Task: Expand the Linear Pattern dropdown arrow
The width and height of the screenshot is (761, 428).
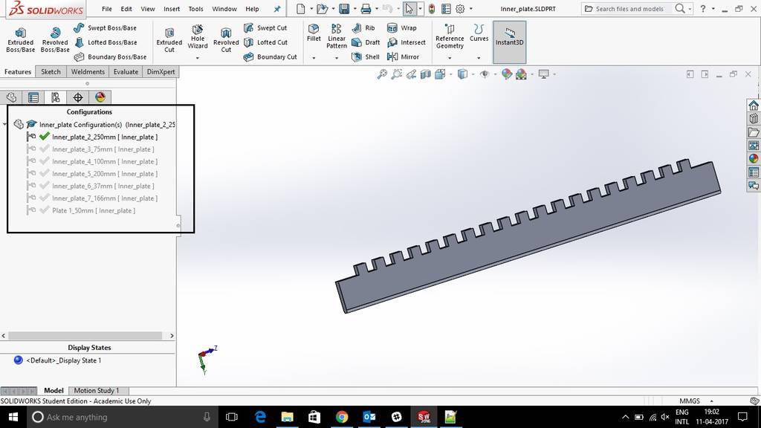Action: coord(337,58)
